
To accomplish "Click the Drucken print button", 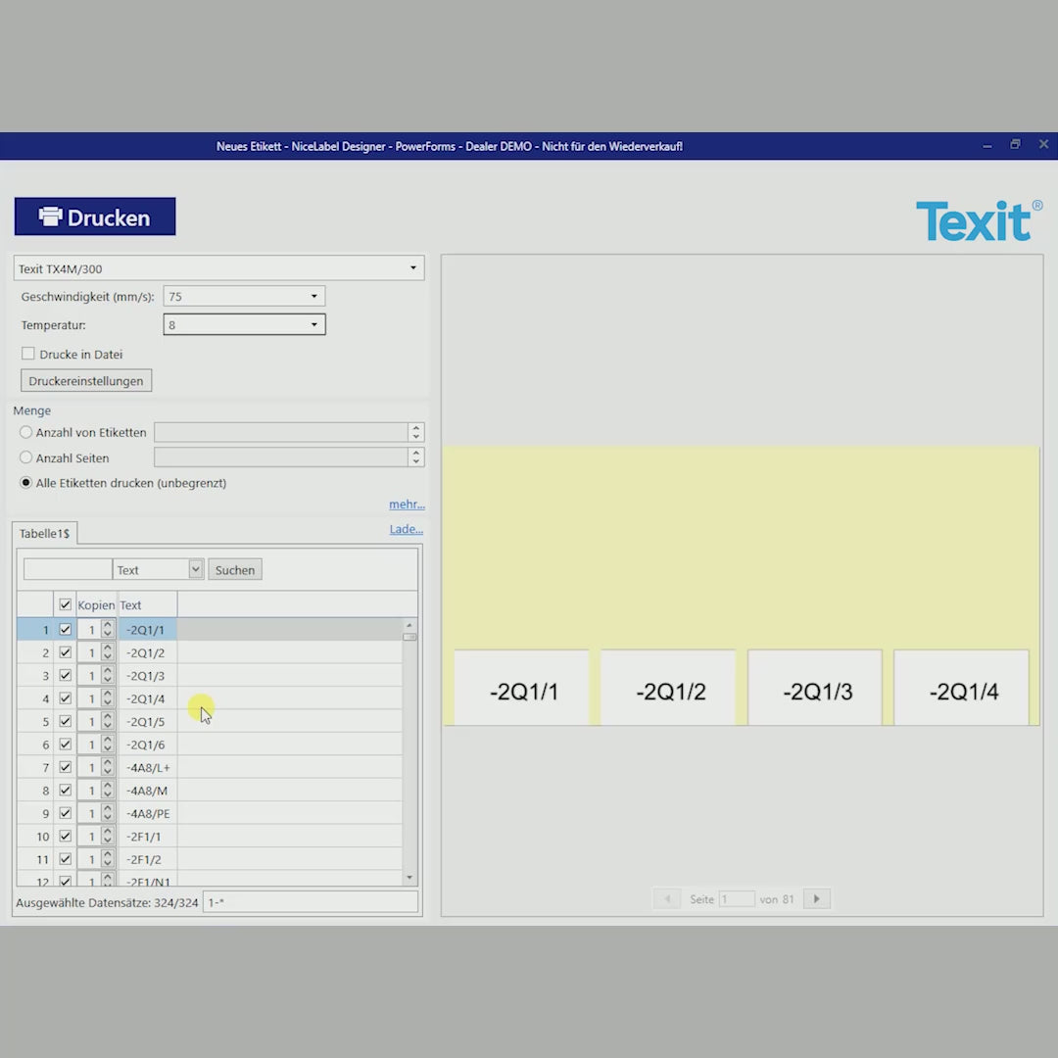I will click(95, 216).
